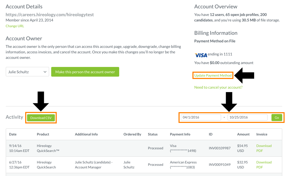Select the 6/27/16 12:36pm EDT date cell
Screen dimensions: 288x176
(x=19, y=165)
